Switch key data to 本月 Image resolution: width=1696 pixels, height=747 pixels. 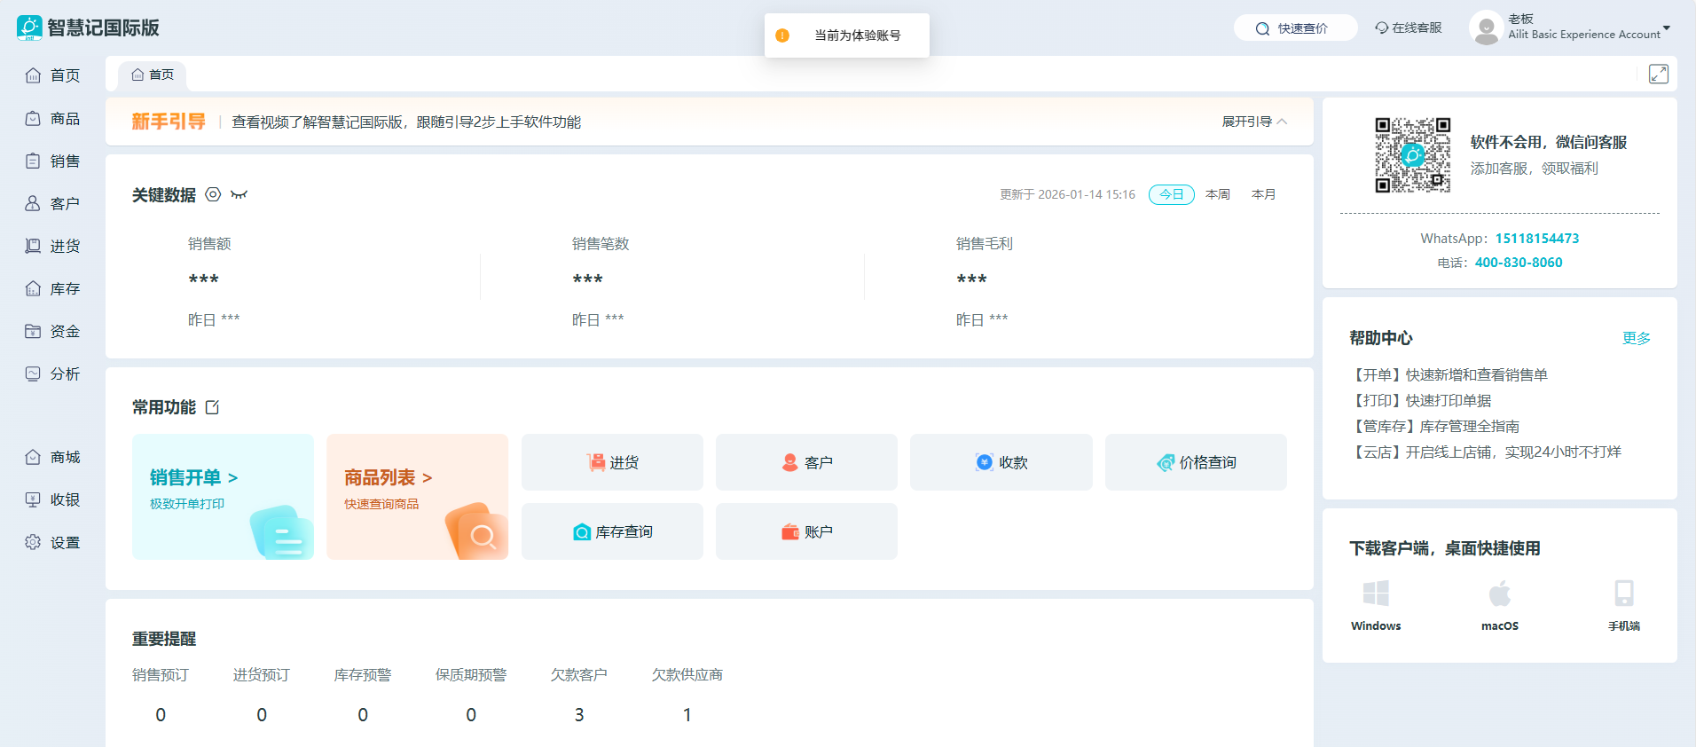pos(1263,194)
